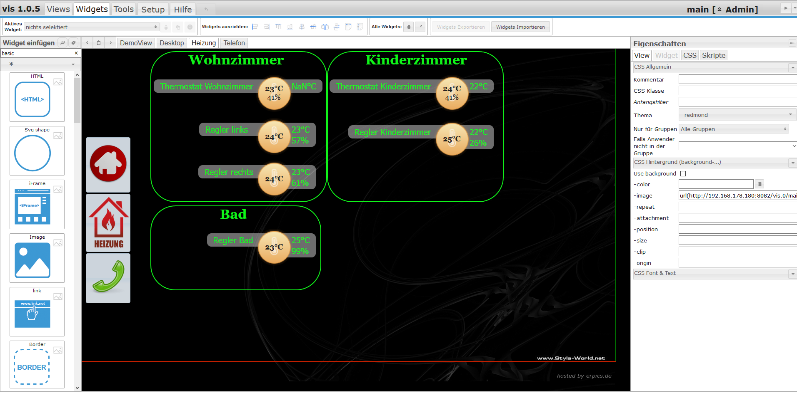Viewport: 797px width, 393px height.
Task: Open the Aktives Widget dropdown
Action: [x=91, y=27]
